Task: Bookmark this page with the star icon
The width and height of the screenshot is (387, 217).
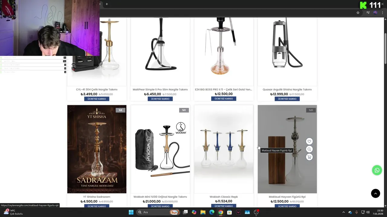Action: click(x=358, y=13)
